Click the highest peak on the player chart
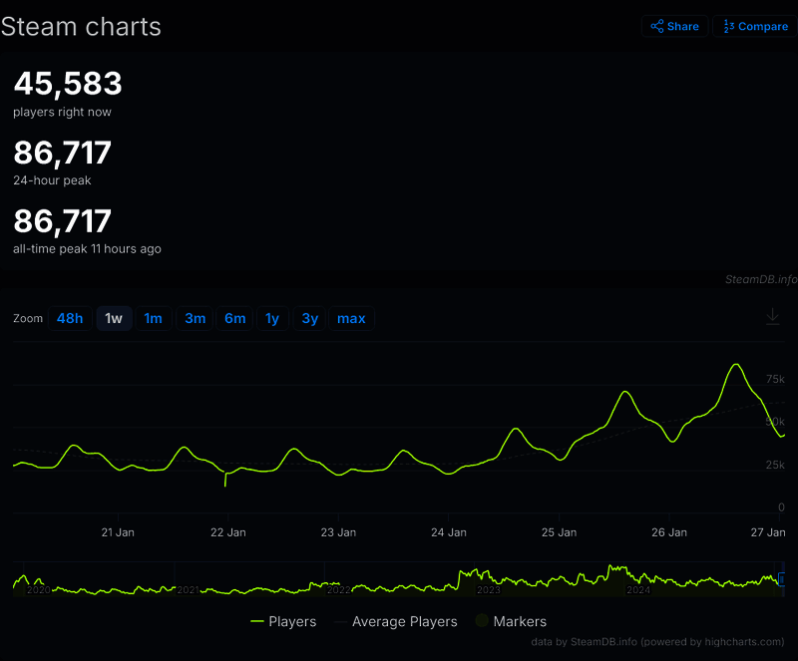Screen dimensions: 798x661 [736, 365]
